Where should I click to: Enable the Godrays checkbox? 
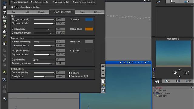(69, 73)
